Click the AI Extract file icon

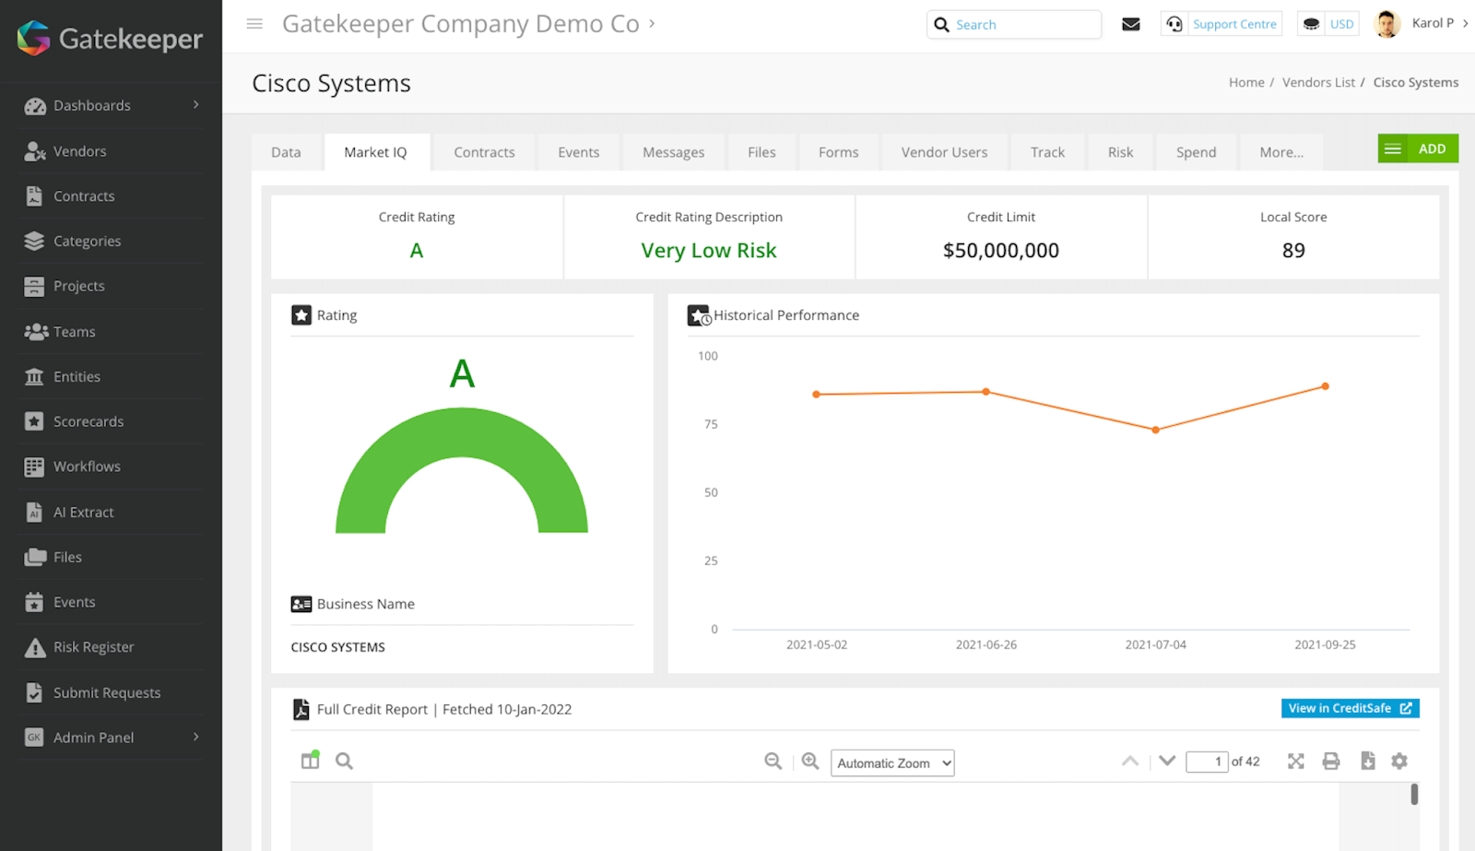click(x=34, y=512)
